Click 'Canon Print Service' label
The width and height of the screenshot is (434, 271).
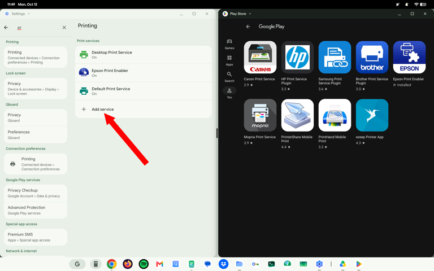(259, 79)
